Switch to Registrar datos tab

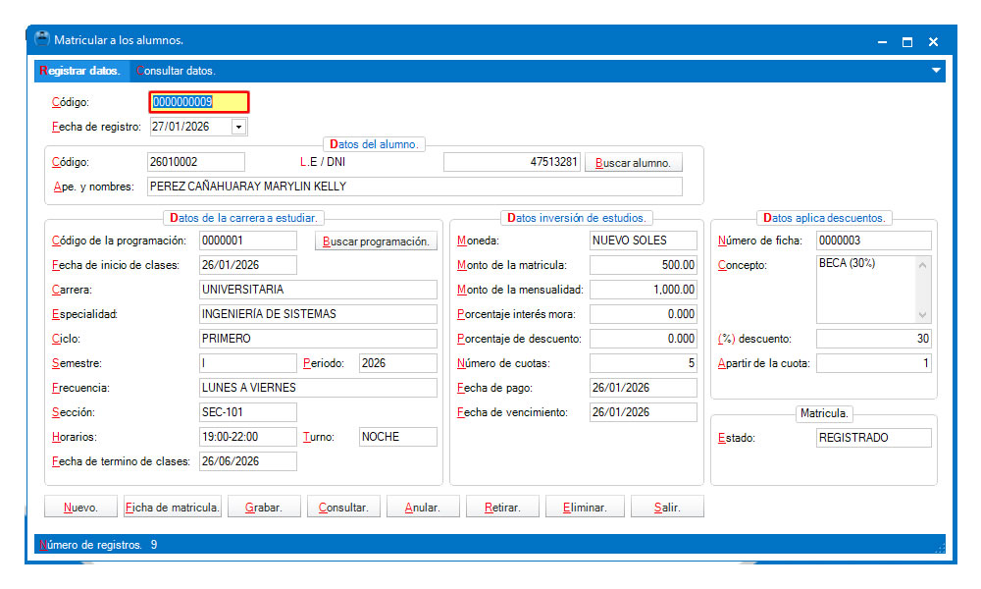[80, 71]
